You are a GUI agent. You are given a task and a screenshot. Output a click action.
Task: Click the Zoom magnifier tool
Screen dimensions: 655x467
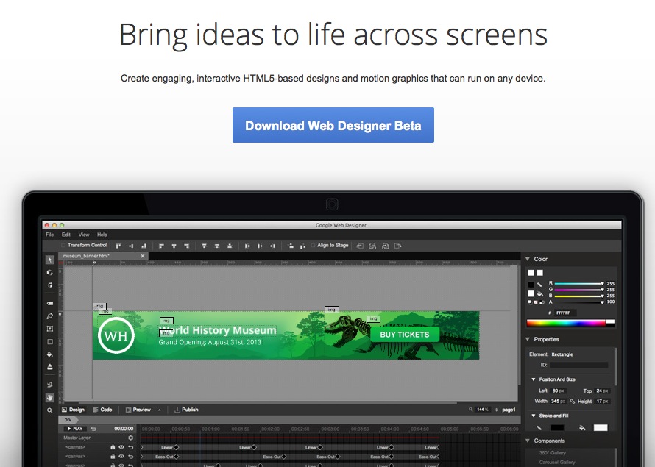pyautogui.click(x=50, y=410)
